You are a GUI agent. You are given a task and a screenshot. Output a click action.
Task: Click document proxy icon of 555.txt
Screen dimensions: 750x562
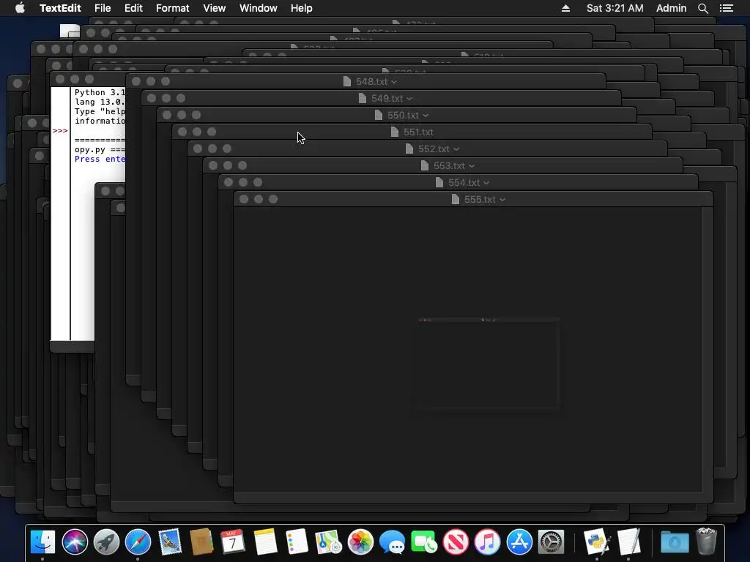(x=456, y=199)
